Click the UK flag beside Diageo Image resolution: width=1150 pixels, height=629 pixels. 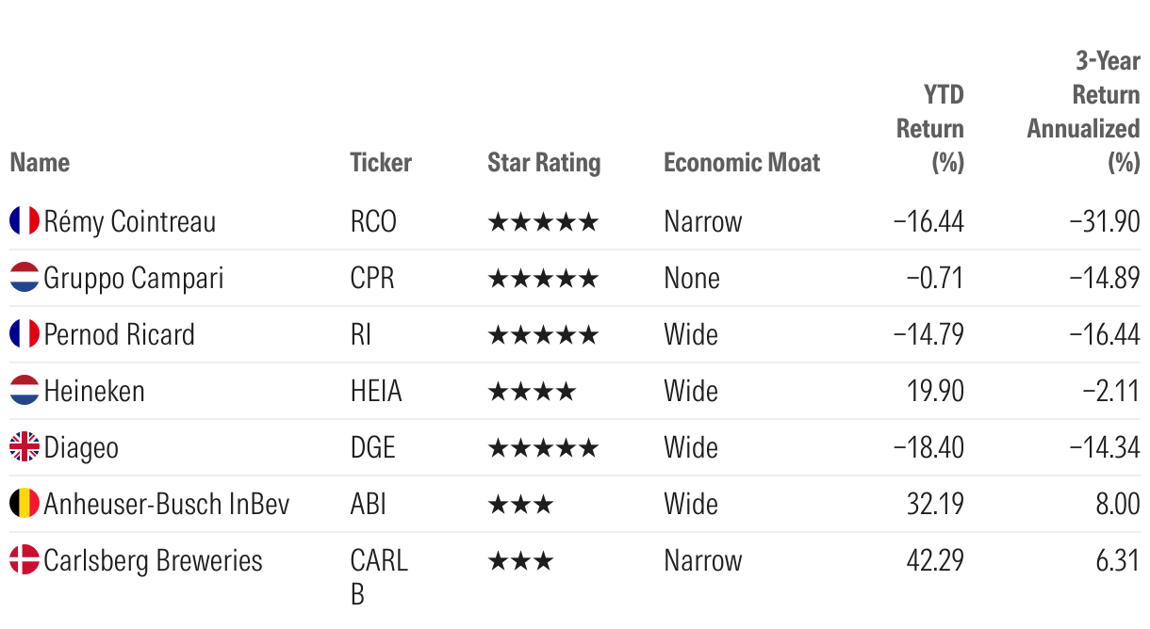click(x=25, y=447)
